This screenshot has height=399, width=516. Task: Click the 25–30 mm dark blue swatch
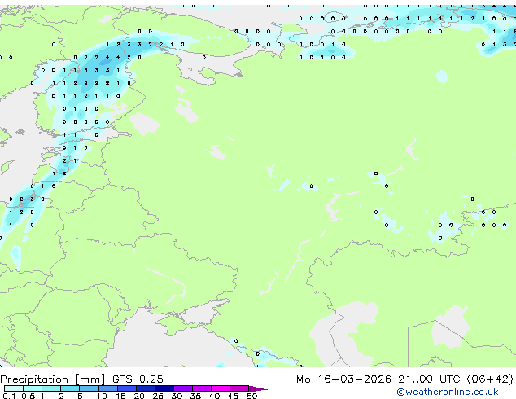coord(164,388)
